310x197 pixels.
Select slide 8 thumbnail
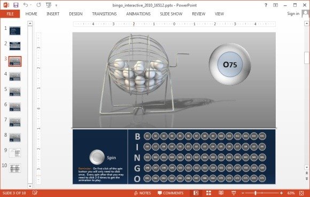pos(15,138)
